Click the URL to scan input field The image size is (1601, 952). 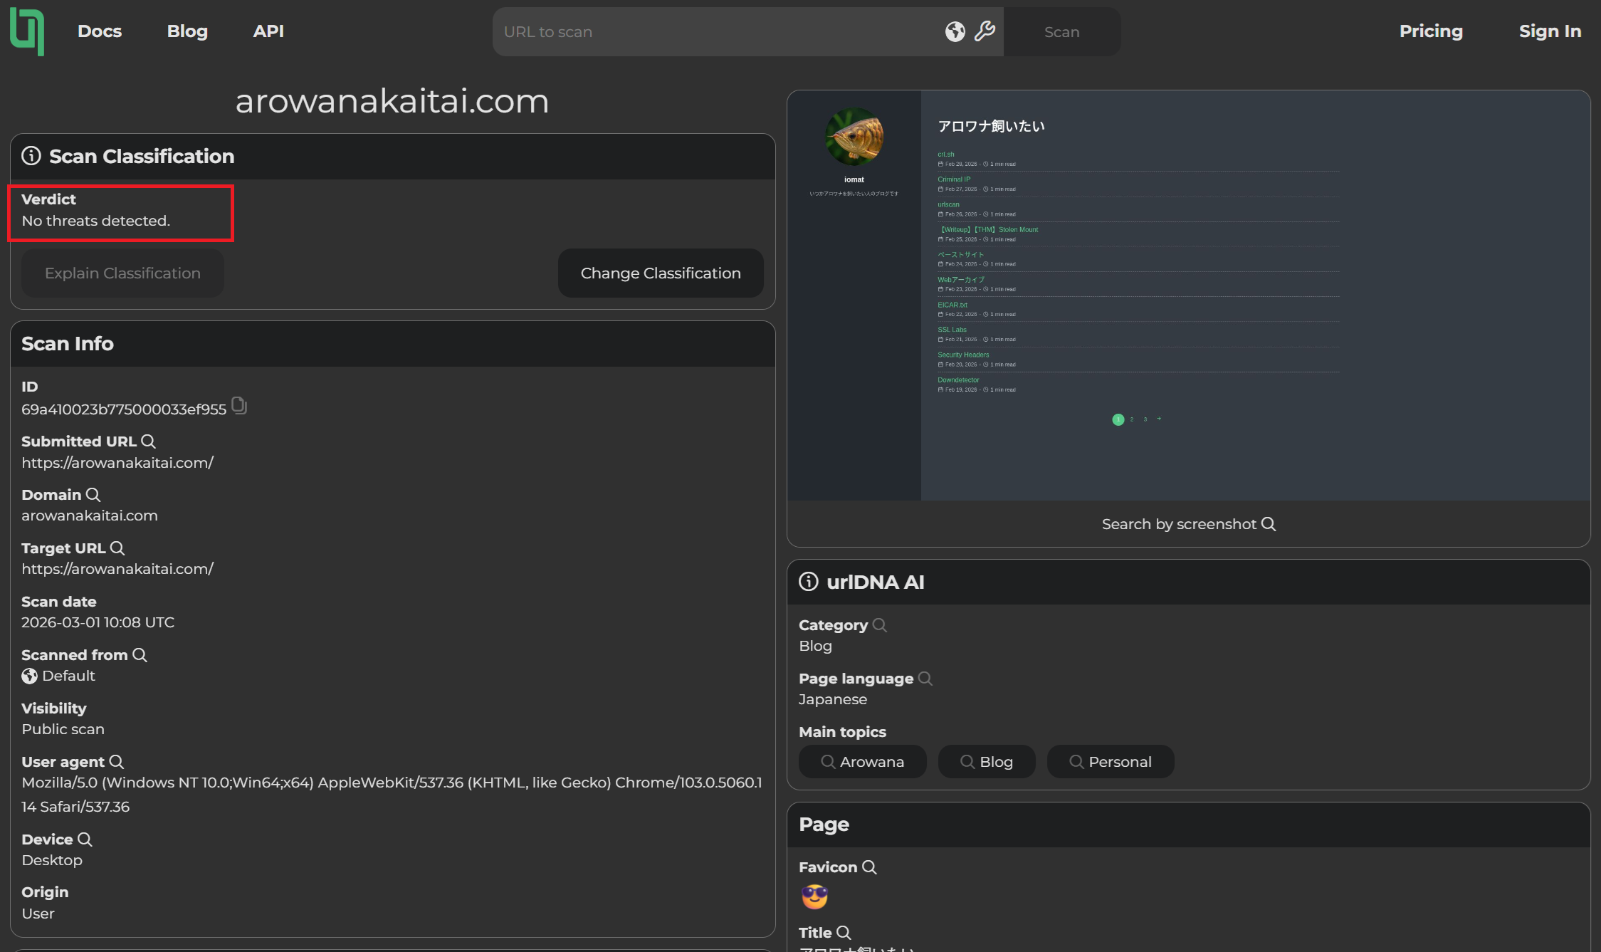712,32
